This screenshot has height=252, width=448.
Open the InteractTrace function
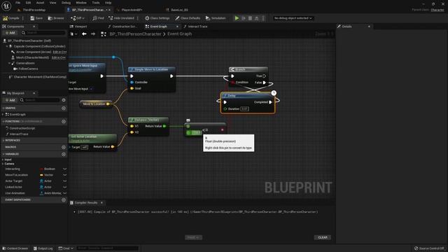click(x=19, y=134)
